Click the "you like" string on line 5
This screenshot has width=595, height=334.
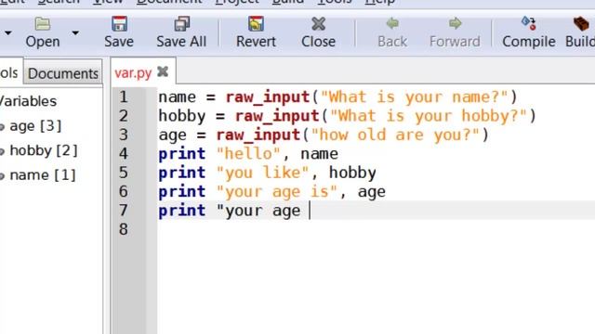[x=262, y=173]
